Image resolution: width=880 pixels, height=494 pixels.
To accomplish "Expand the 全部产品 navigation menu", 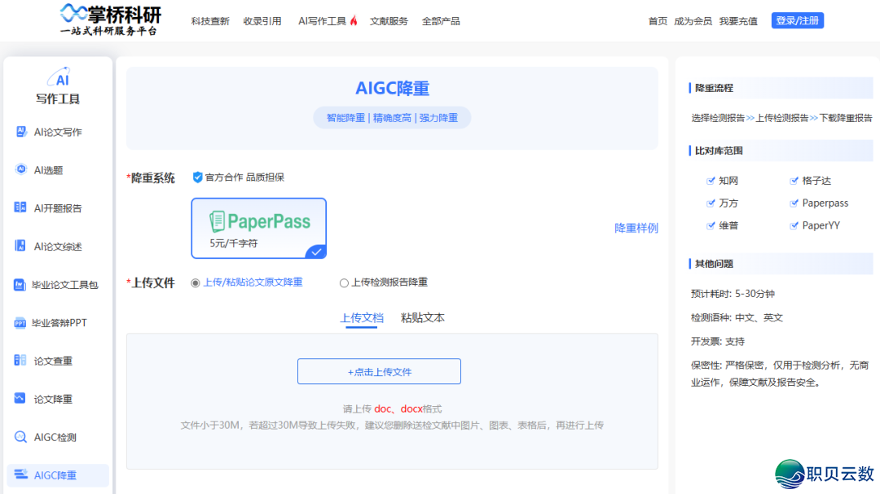I will [441, 21].
